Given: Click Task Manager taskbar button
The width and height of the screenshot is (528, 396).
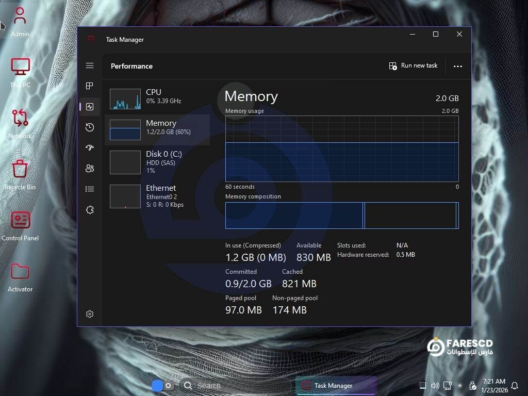Looking at the screenshot, I should pos(335,386).
